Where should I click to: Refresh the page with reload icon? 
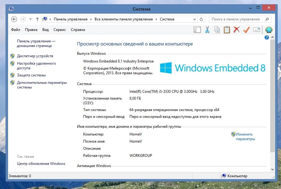point(201,19)
